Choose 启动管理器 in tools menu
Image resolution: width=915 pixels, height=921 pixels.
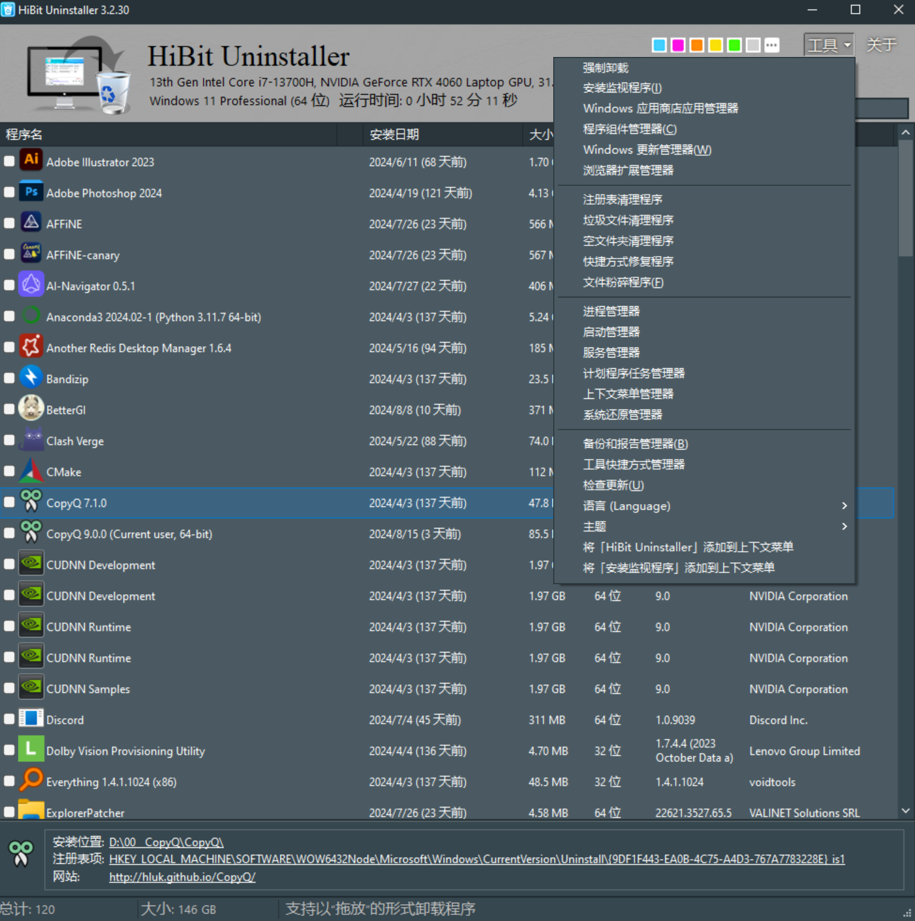click(704, 332)
